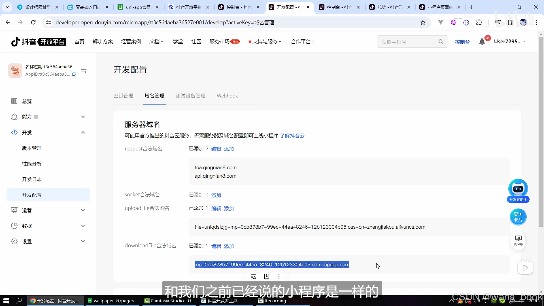
Task: Open a new browser tab with plus
Action: point(471,7)
